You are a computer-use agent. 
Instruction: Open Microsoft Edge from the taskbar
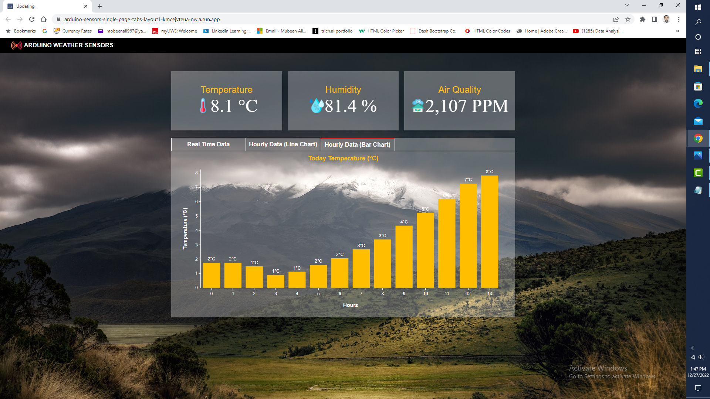tap(698, 104)
